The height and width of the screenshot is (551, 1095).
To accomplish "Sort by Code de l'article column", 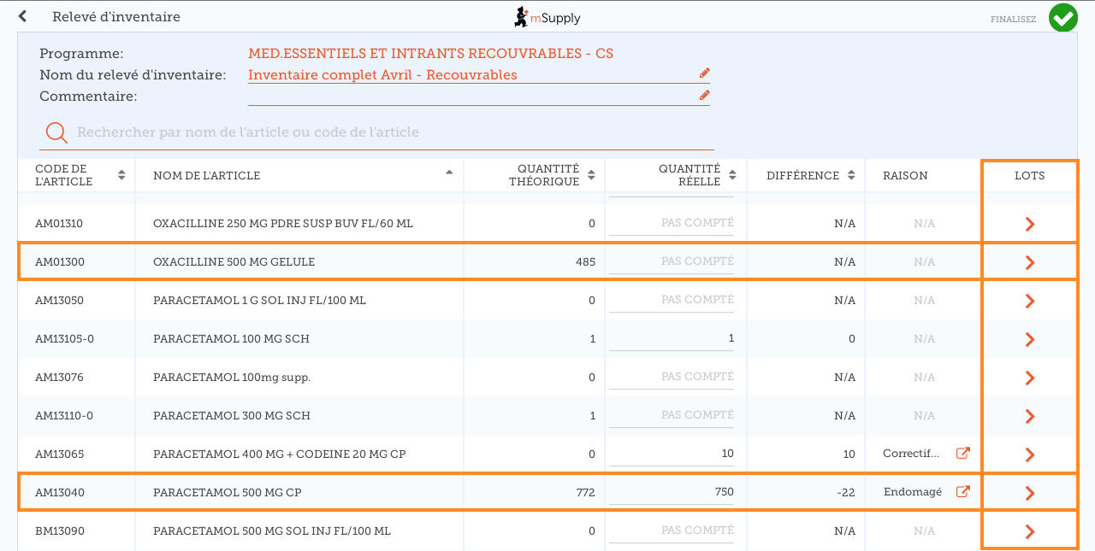I will point(121,175).
